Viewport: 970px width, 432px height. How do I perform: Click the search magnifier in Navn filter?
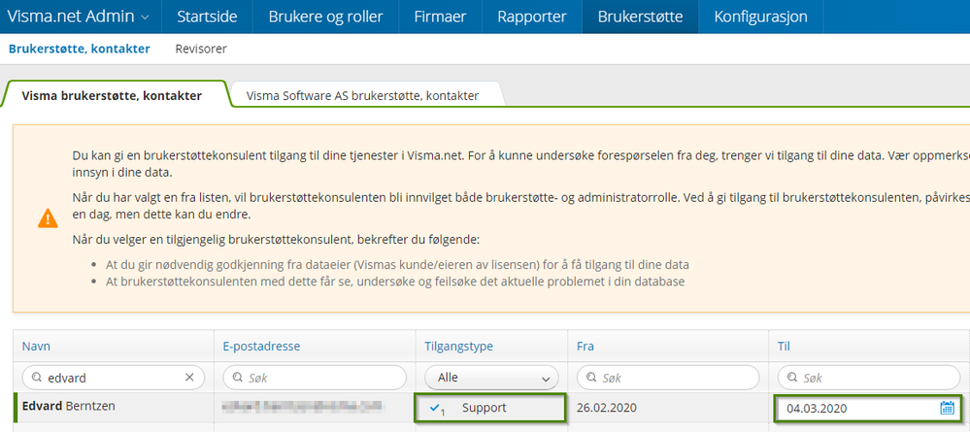(x=37, y=378)
